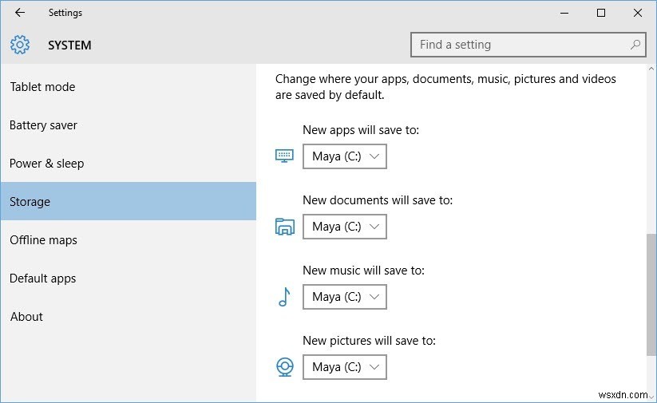The height and width of the screenshot is (403, 657).
Task: Click the 'Change where your apps' description text
Action: (x=445, y=87)
